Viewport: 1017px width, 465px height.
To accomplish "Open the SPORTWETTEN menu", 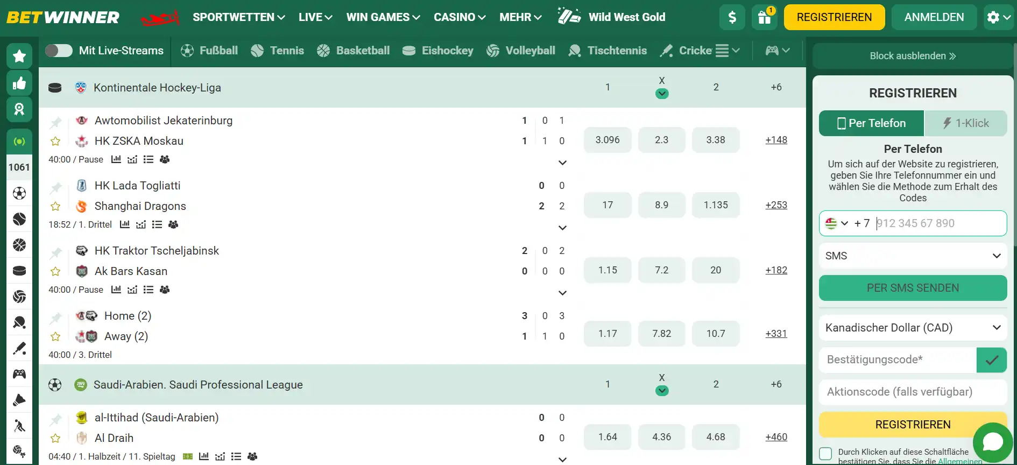I will (239, 17).
